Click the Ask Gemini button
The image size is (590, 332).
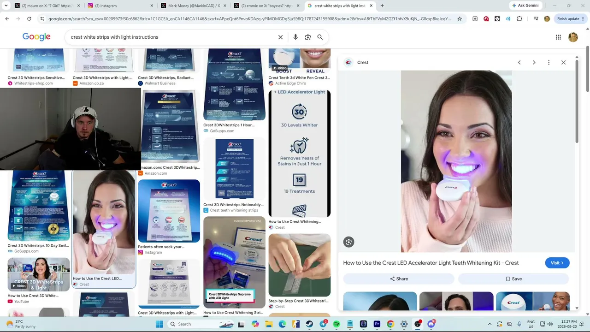click(525, 6)
